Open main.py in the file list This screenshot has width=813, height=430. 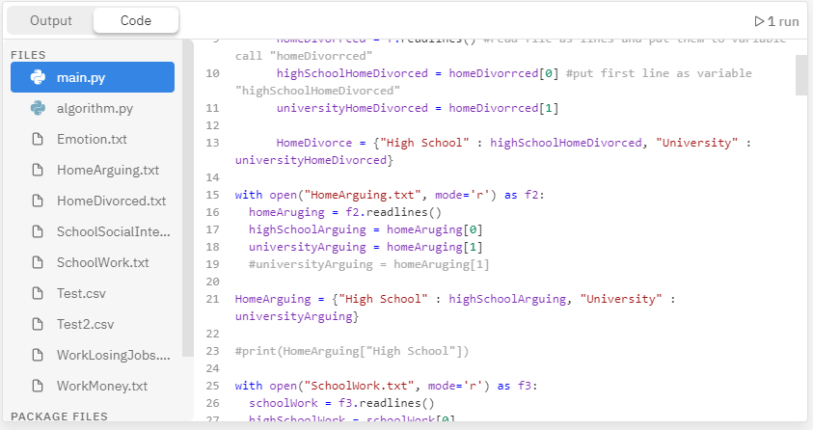pyautogui.click(x=93, y=77)
